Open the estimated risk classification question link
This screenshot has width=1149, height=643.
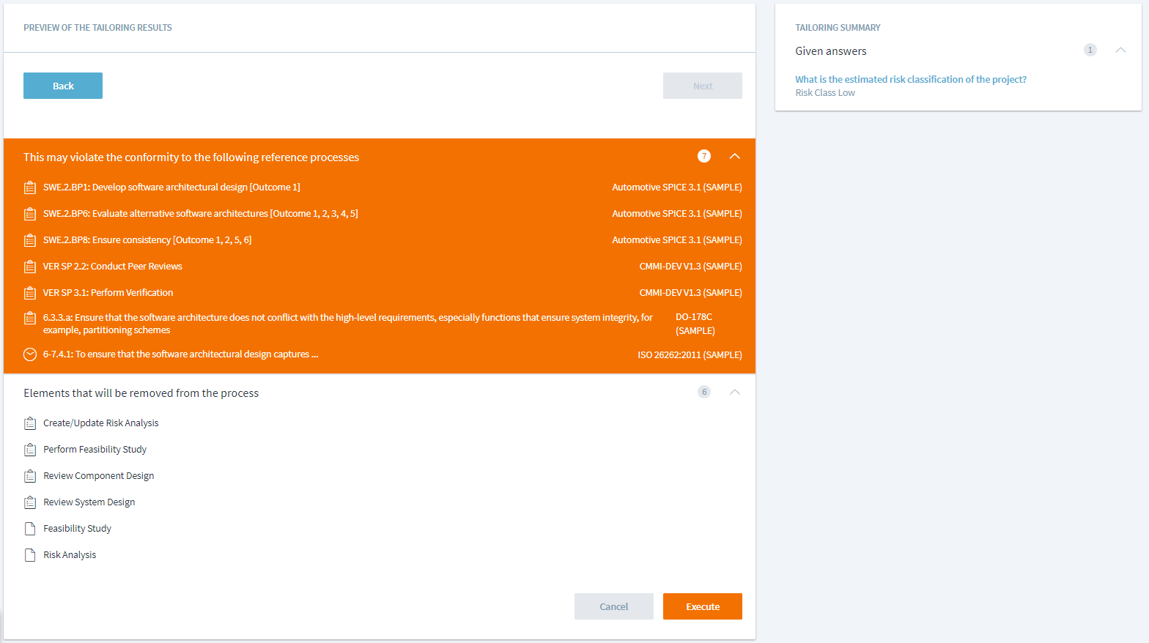click(x=910, y=80)
